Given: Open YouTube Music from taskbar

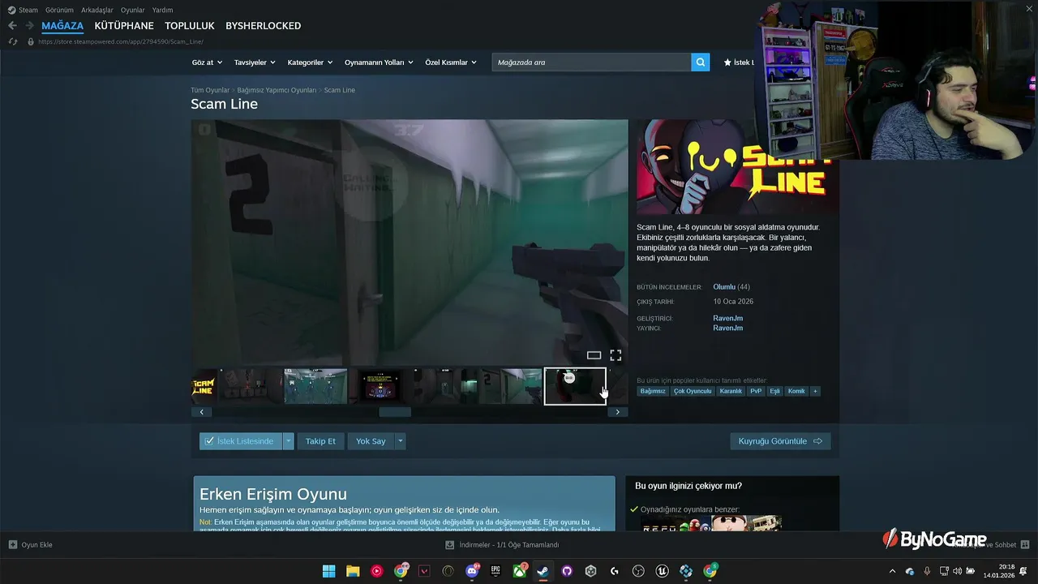Looking at the screenshot, I should click(376, 571).
